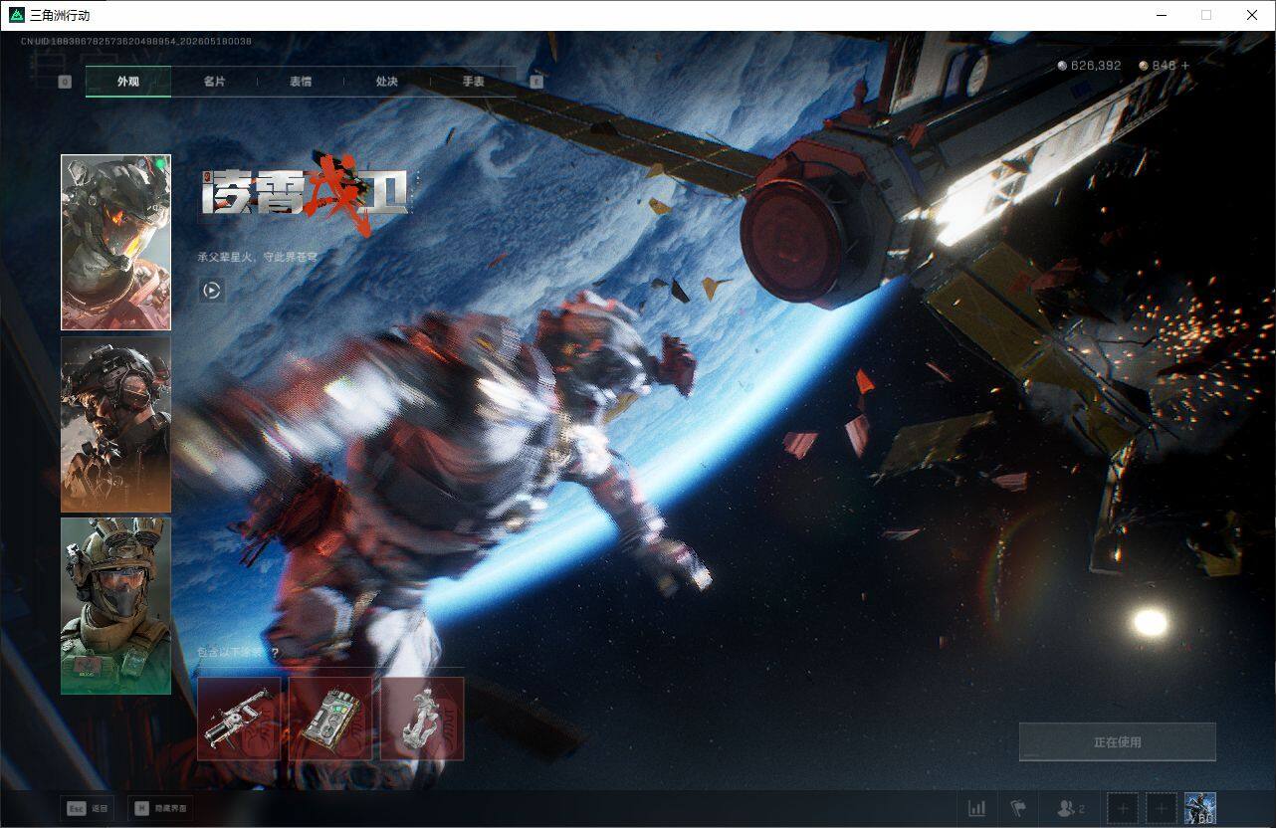Open the friends icon showing 2
1276x828 pixels.
click(1071, 809)
